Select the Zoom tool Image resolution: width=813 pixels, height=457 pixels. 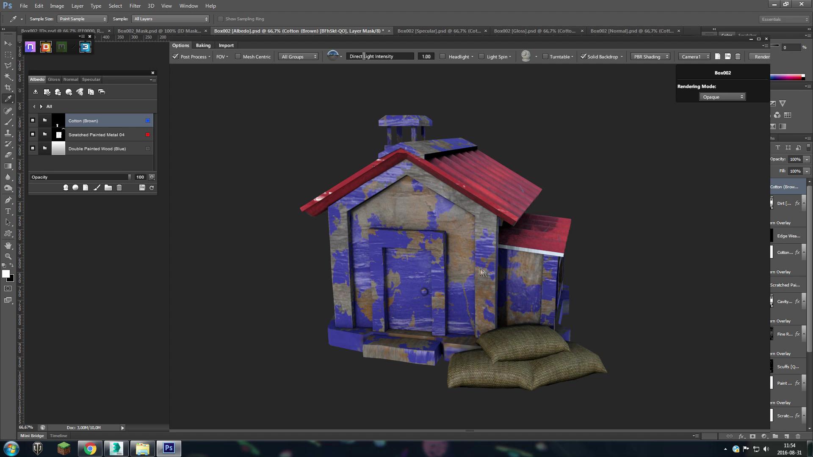[8, 256]
